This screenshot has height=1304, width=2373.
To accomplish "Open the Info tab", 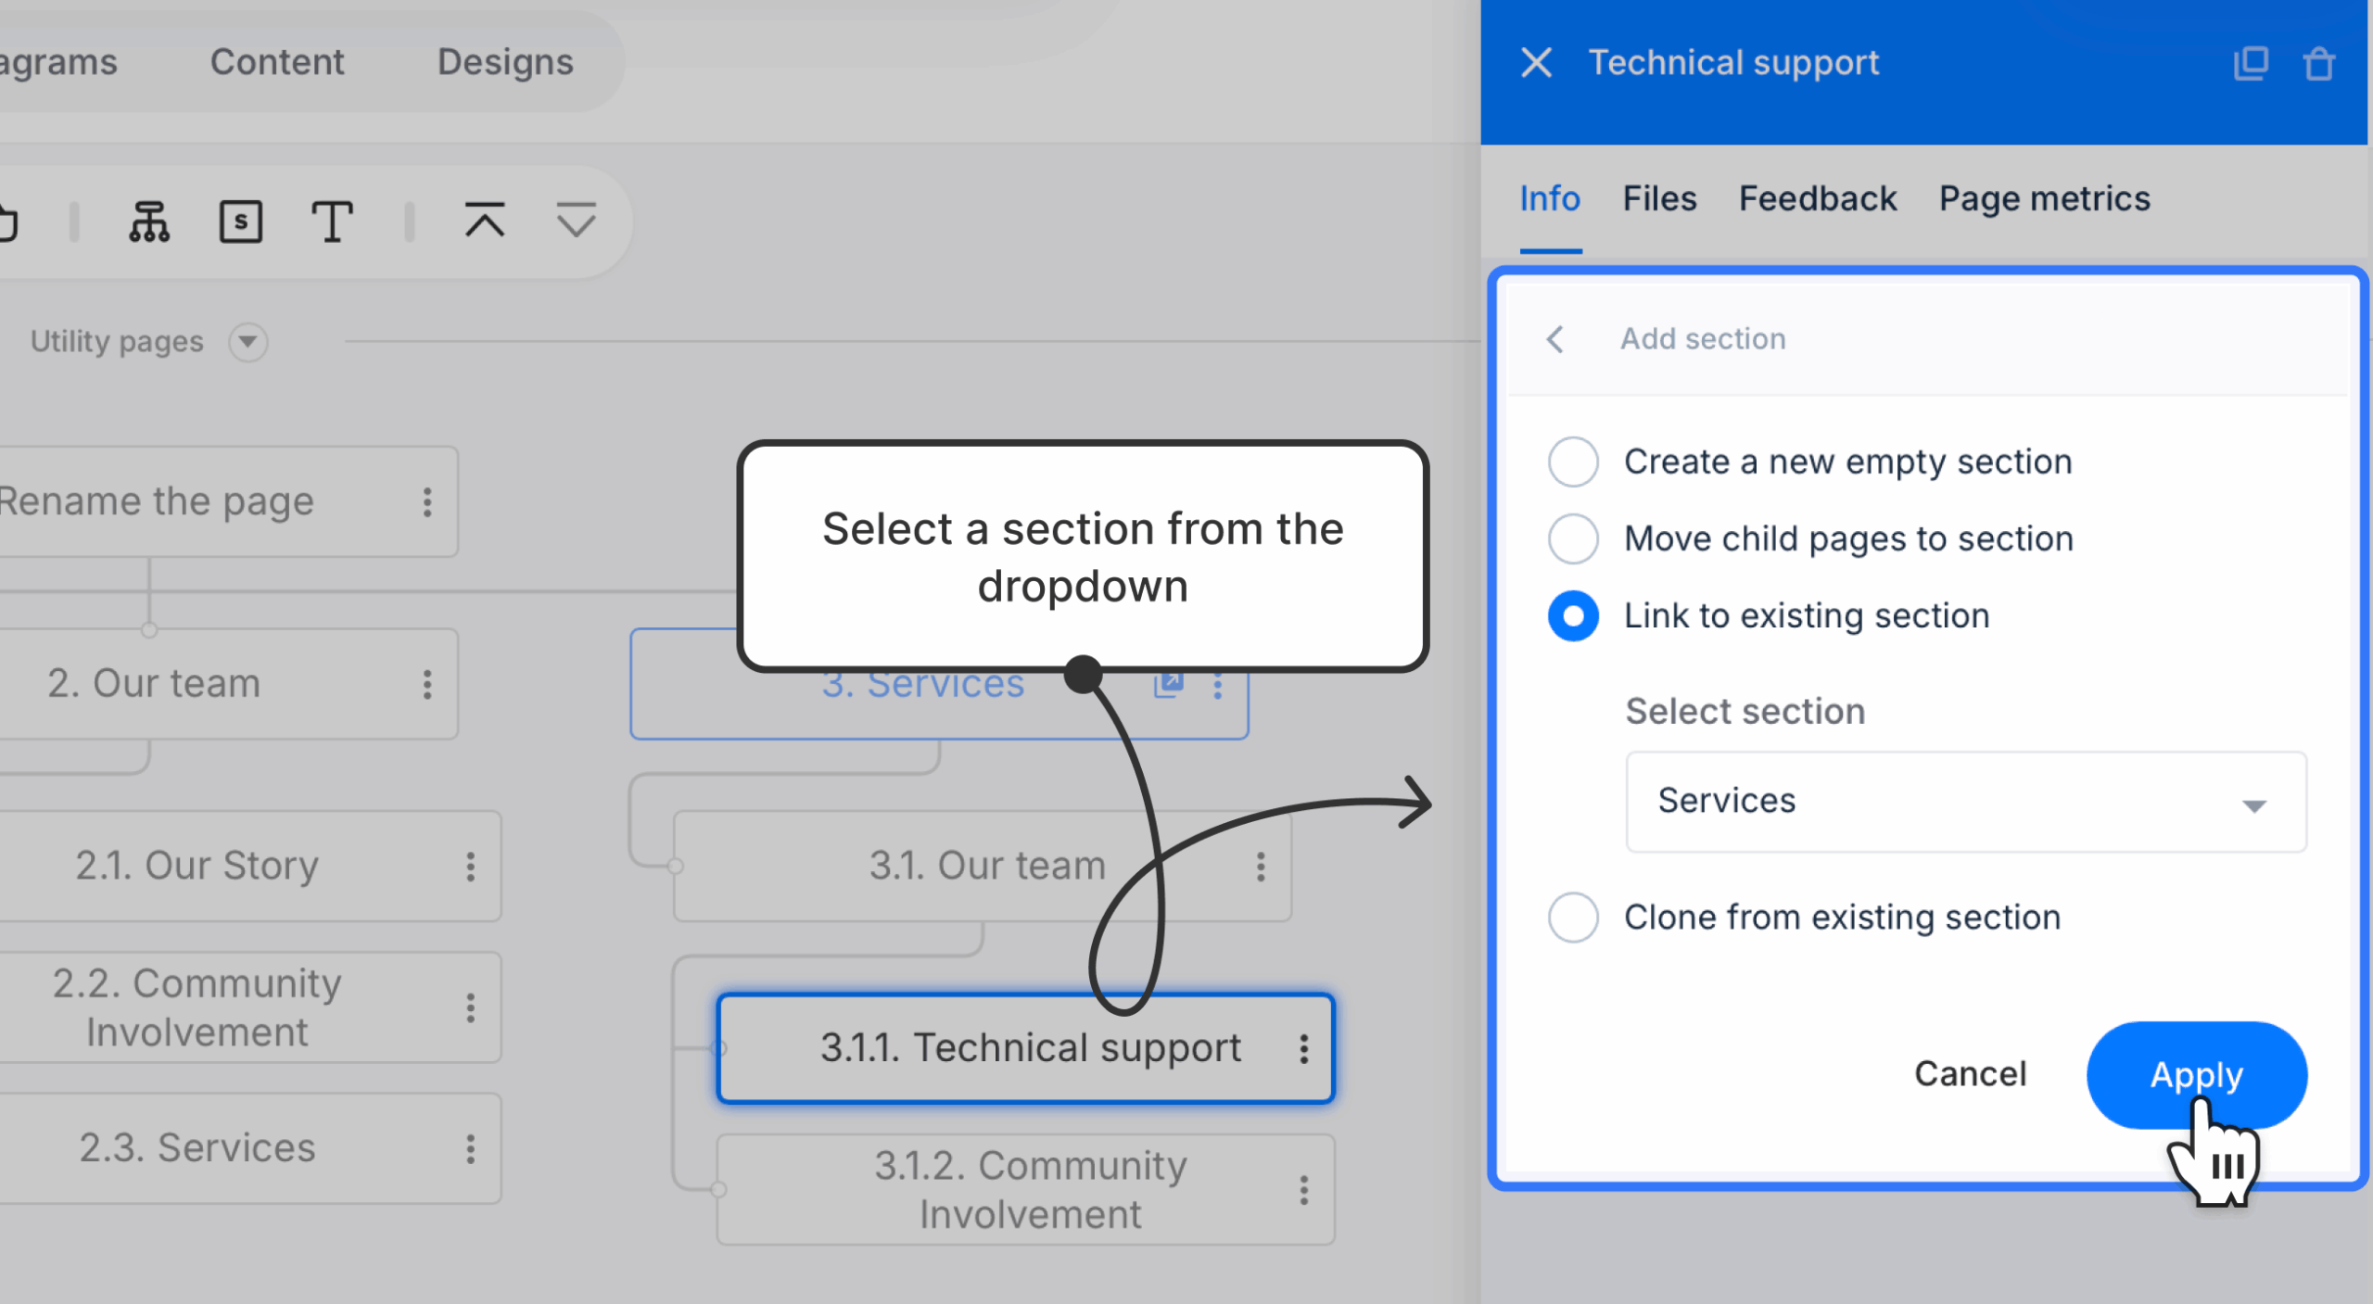I will point(1550,198).
